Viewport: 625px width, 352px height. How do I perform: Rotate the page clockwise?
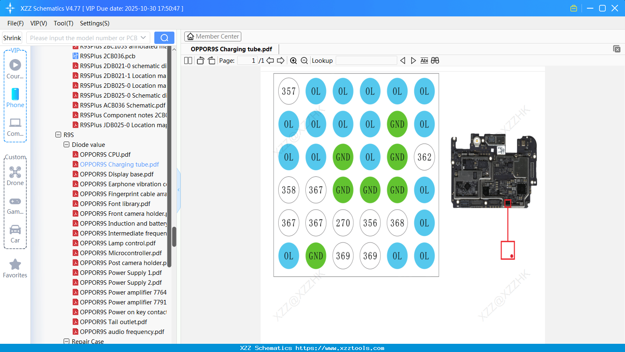[211, 61]
